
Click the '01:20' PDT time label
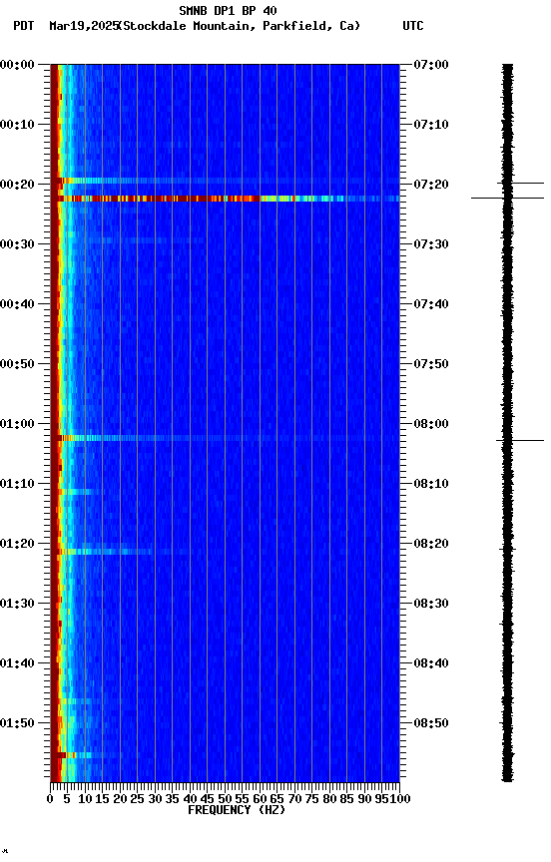pos(17,544)
